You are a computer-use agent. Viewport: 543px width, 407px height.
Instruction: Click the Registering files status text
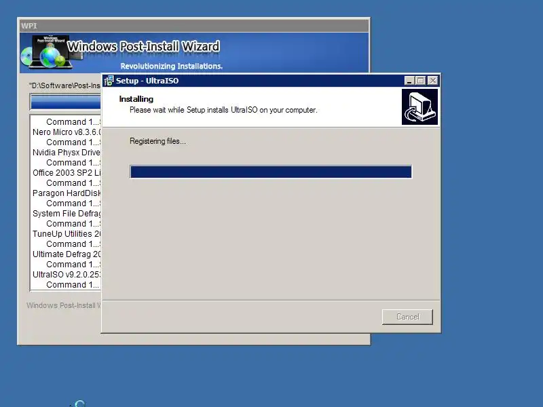pos(157,141)
